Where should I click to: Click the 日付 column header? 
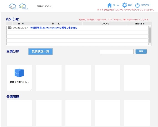(21, 24)
